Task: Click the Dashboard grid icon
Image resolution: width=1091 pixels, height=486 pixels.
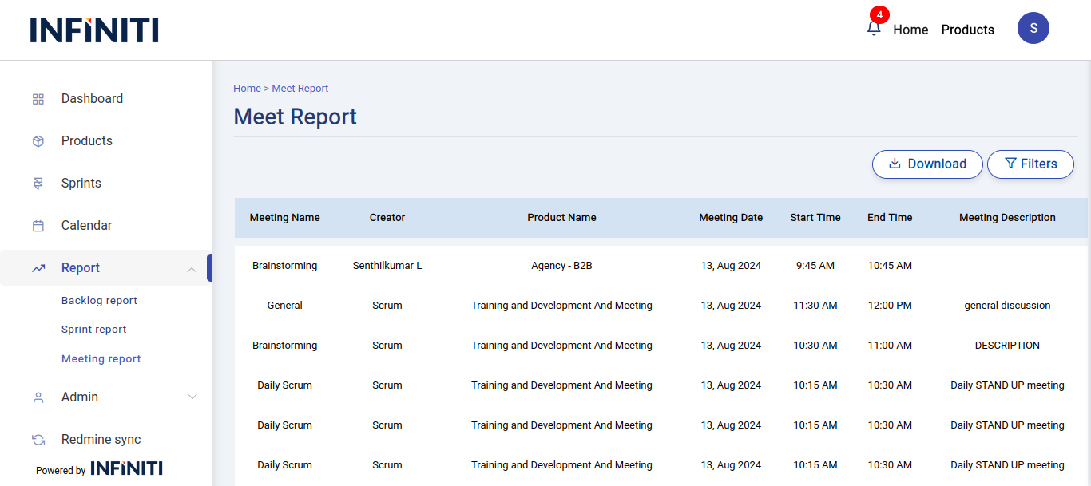Action: coord(38,99)
